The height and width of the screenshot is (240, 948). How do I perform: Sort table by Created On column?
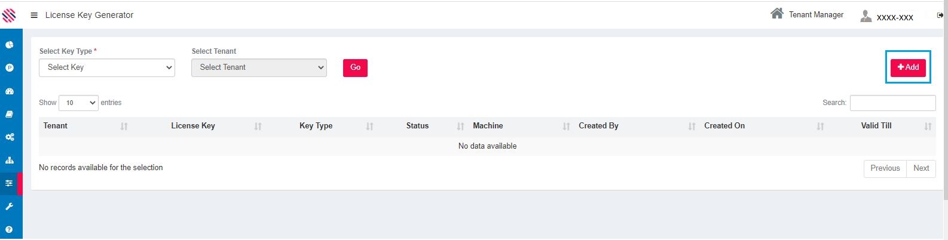pos(724,126)
